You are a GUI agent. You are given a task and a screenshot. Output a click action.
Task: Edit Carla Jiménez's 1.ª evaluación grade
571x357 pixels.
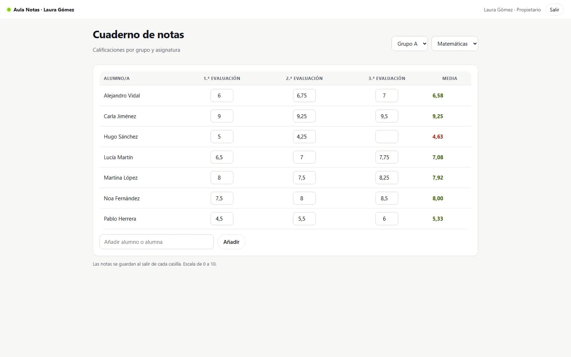coord(222,116)
